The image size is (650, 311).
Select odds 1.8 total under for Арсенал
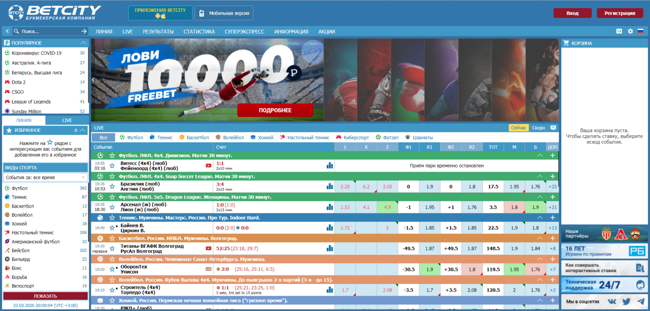[x=514, y=207]
